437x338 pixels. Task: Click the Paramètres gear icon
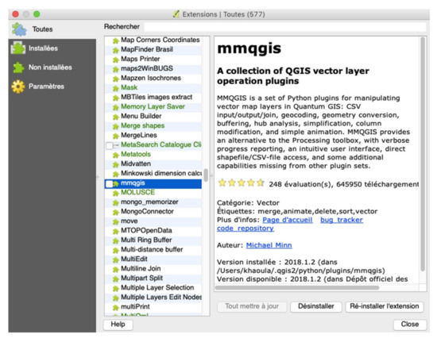coord(18,86)
